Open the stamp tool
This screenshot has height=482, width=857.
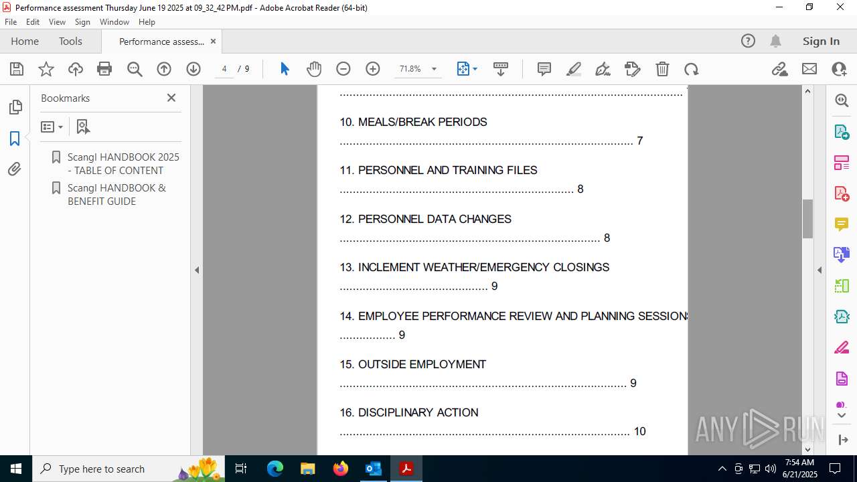click(x=633, y=69)
